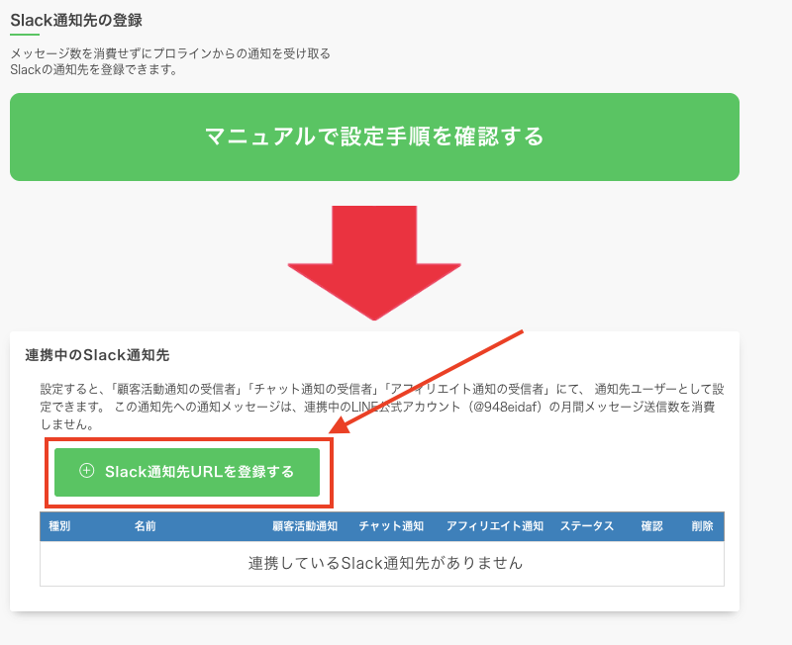
Task: Choose the アフィリエイト通知 column header
Action: [494, 526]
